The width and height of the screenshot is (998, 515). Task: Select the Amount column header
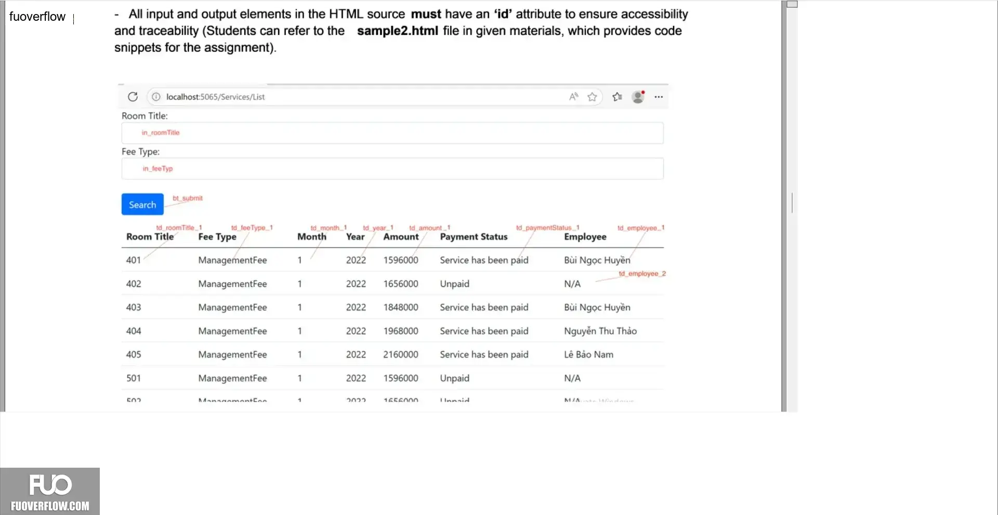coord(401,237)
